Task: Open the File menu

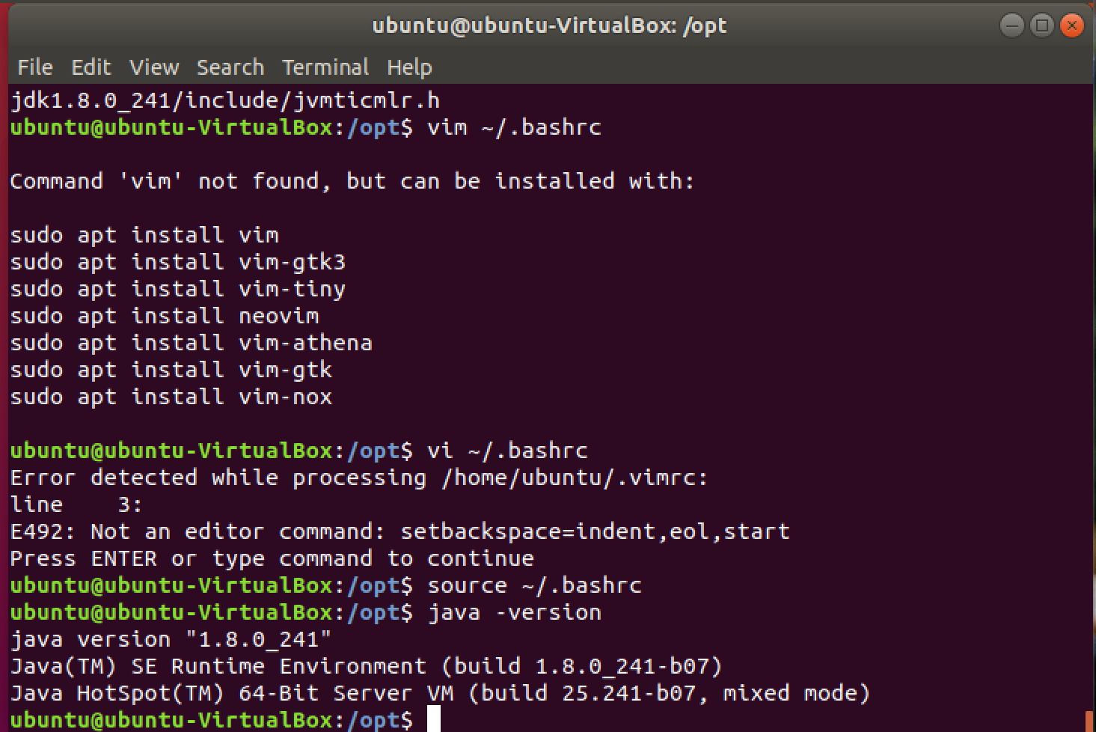Action: tap(34, 67)
